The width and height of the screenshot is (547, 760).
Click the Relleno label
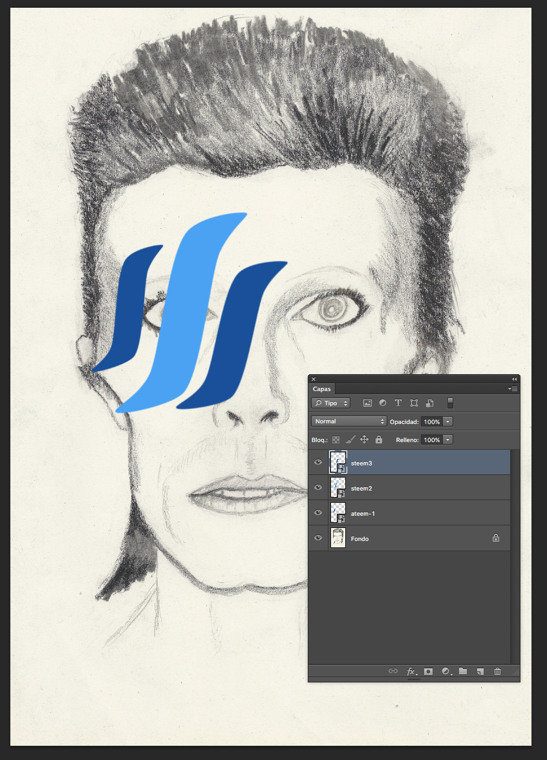click(x=407, y=440)
